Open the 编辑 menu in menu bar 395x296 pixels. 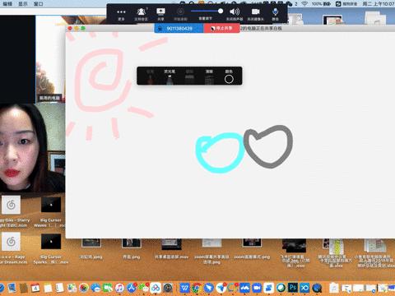click(x=7, y=4)
